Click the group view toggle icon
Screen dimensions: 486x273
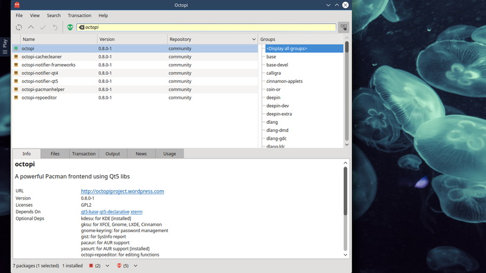[344, 27]
